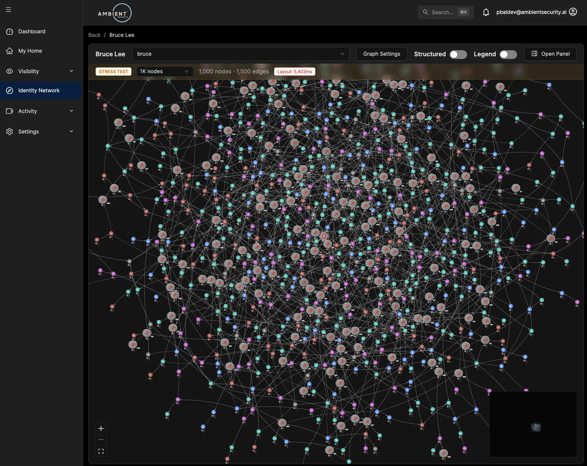The image size is (587, 466).
Task: Expand the Visibility chevron
Action: (71, 71)
